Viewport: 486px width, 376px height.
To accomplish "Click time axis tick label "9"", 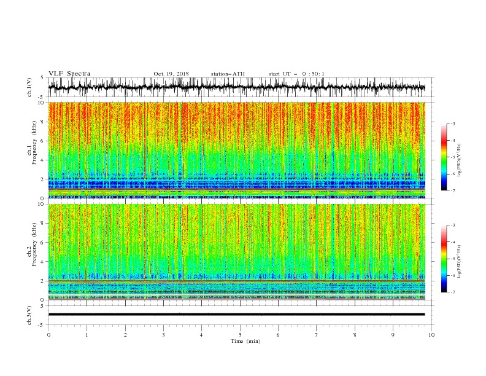I will click(393, 335).
